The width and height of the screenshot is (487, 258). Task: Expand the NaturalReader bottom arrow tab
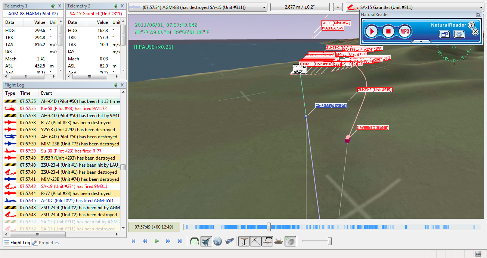point(421,41)
